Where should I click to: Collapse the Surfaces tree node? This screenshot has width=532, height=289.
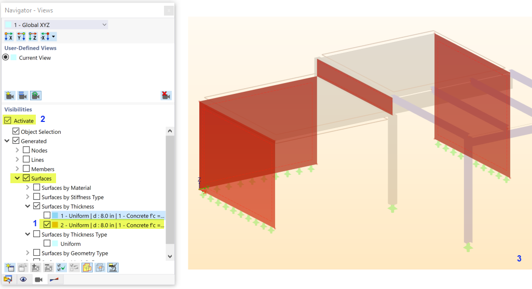[17, 178]
